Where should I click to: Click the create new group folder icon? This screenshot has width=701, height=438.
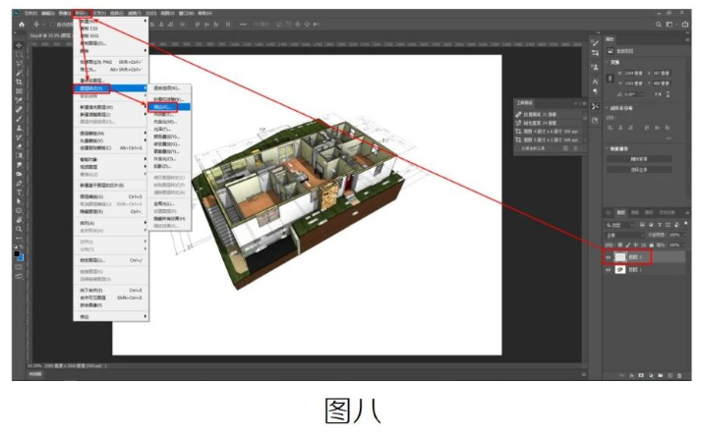(661, 376)
